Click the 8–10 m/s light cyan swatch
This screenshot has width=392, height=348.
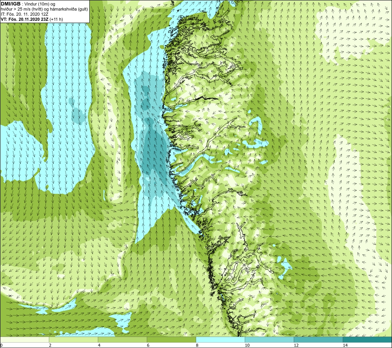(220, 339)
